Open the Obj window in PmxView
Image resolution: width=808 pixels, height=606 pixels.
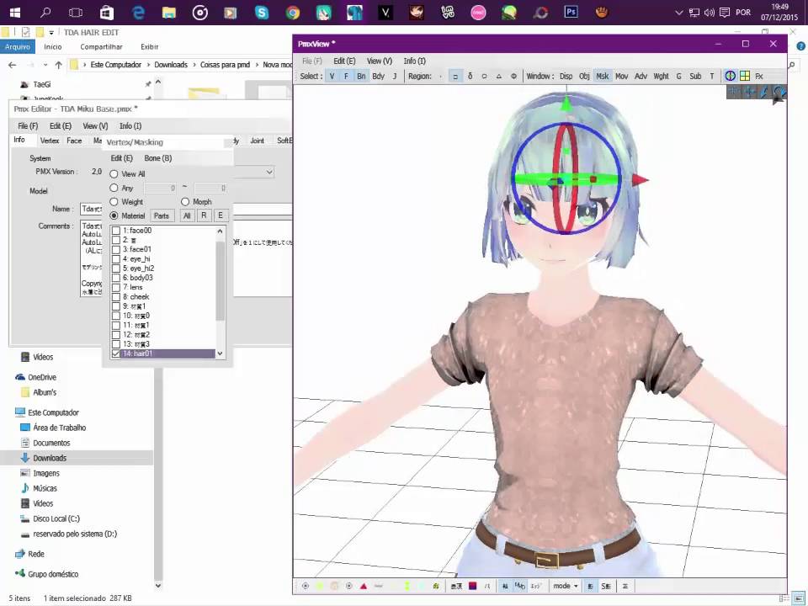(584, 77)
